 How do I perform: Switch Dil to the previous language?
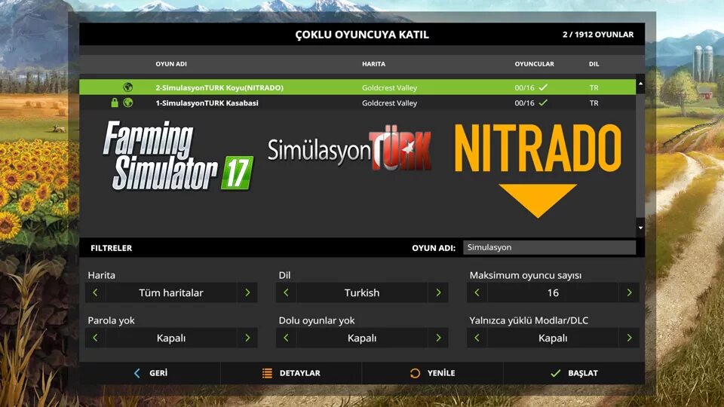click(x=287, y=292)
